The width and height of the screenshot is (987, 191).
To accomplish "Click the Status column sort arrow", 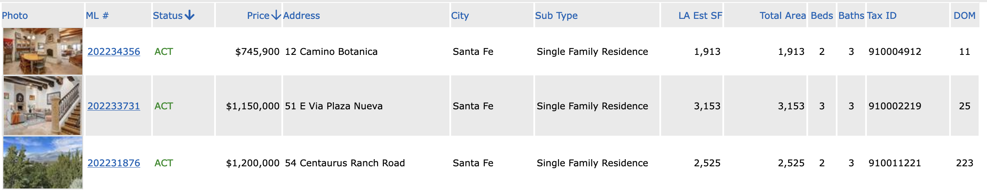I will tap(189, 15).
